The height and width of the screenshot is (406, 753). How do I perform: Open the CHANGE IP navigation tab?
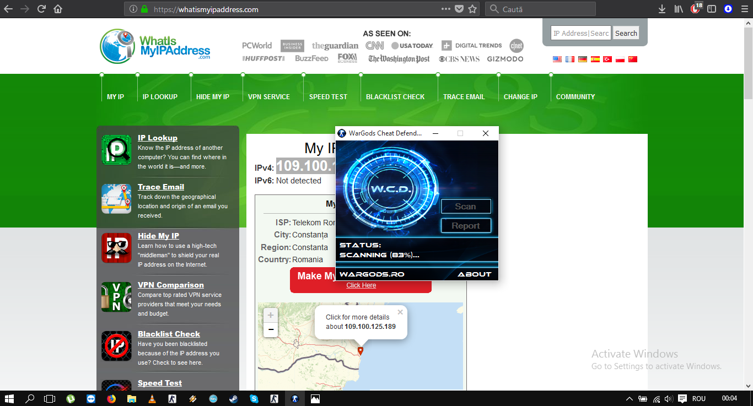tap(520, 96)
